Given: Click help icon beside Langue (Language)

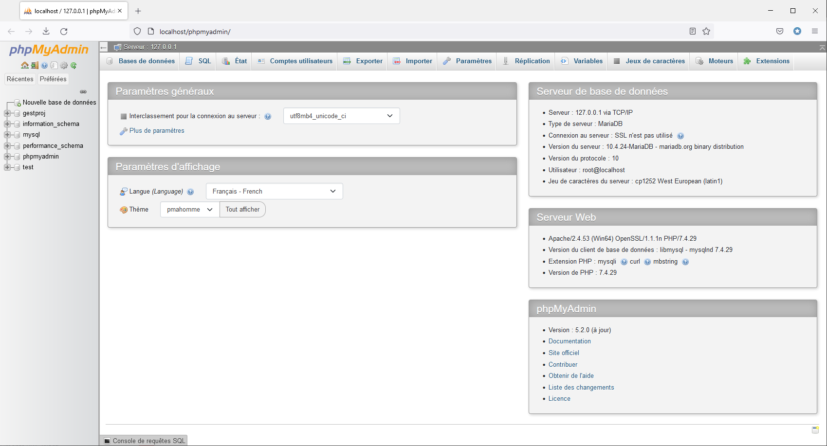Looking at the screenshot, I should tap(190, 192).
